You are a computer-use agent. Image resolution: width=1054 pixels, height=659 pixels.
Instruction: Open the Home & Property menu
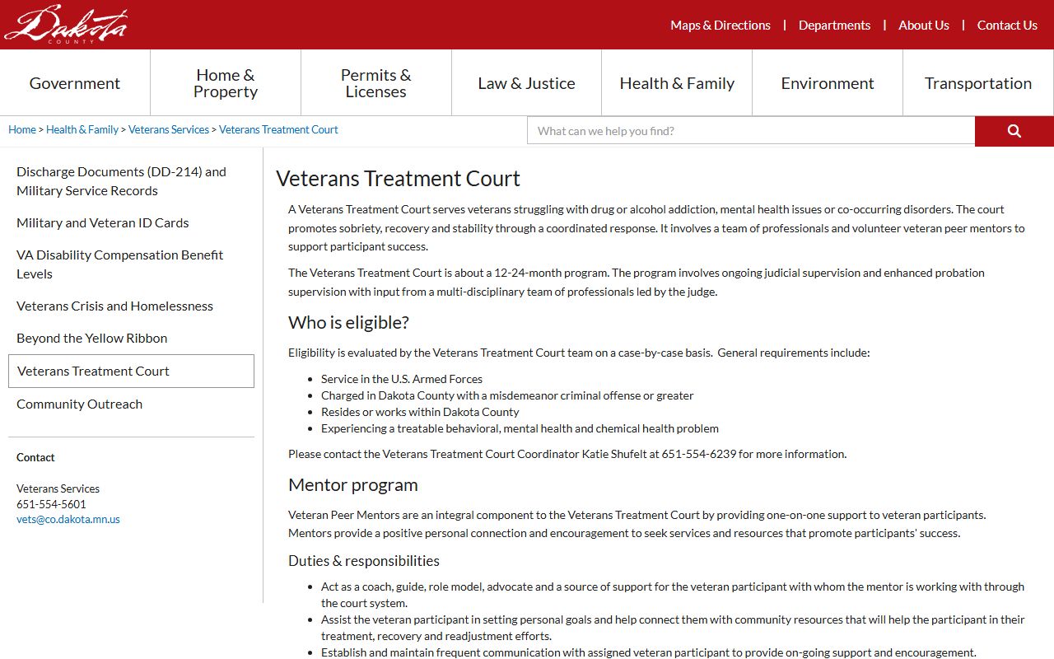tap(226, 82)
